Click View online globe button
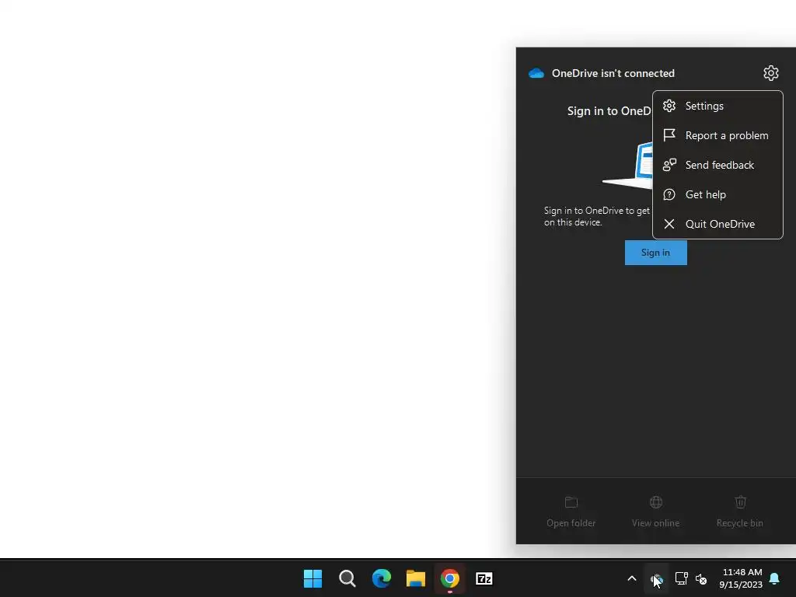Image resolution: width=796 pixels, height=597 pixels. tap(655, 511)
